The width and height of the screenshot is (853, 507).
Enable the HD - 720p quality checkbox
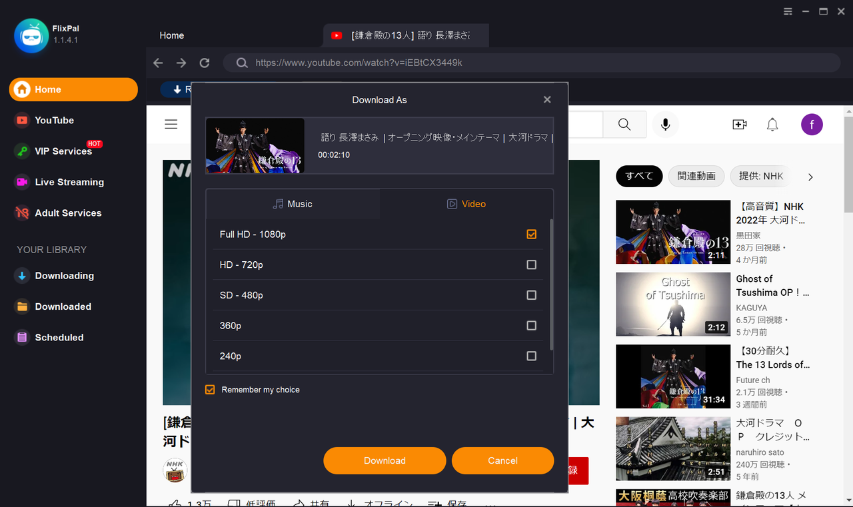point(531,264)
